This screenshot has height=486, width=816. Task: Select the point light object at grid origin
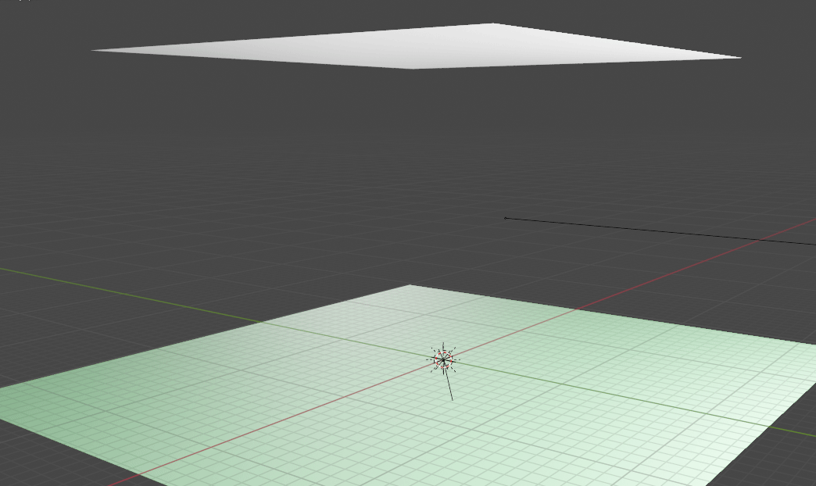pyautogui.click(x=443, y=359)
